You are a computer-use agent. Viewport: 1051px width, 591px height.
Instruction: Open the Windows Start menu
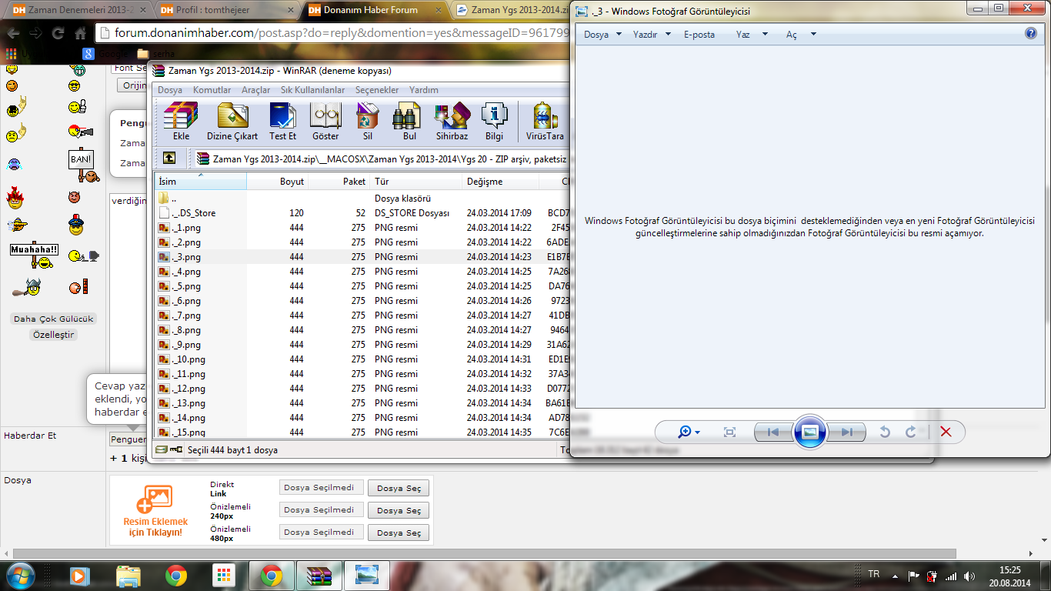click(x=21, y=576)
